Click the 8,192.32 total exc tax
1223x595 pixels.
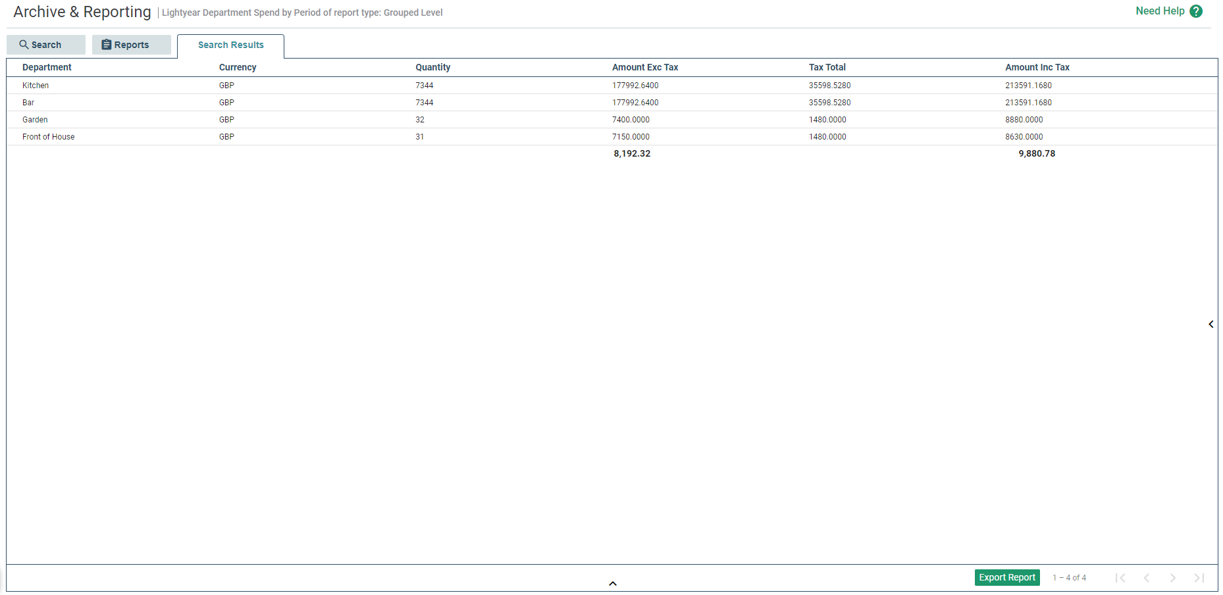[632, 153]
